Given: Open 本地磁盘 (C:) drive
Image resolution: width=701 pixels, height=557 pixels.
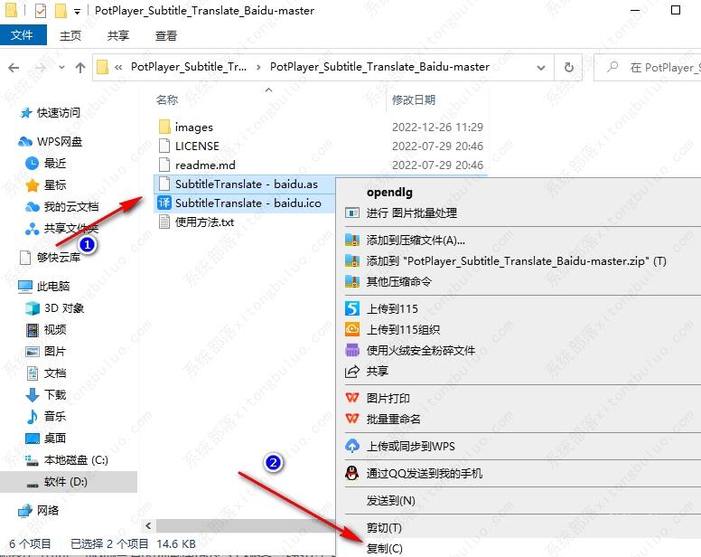Looking at the screenshot, I should (76, 460).
